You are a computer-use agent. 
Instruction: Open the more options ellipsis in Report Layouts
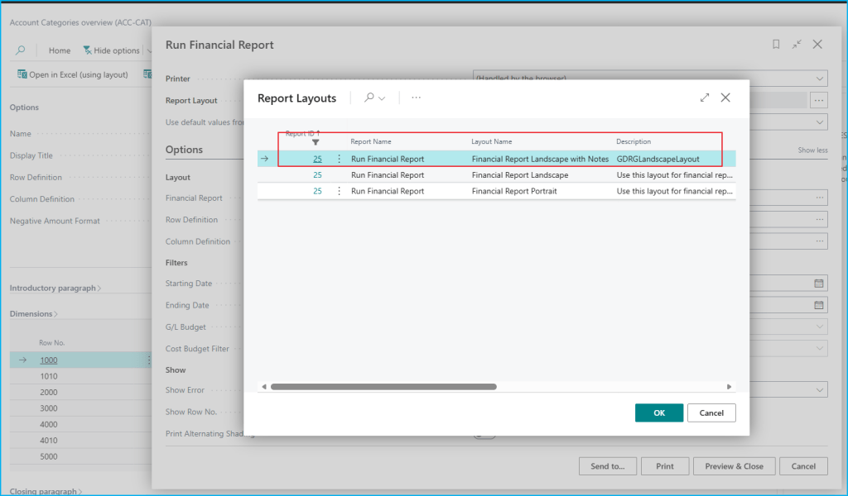click(416, 98)
